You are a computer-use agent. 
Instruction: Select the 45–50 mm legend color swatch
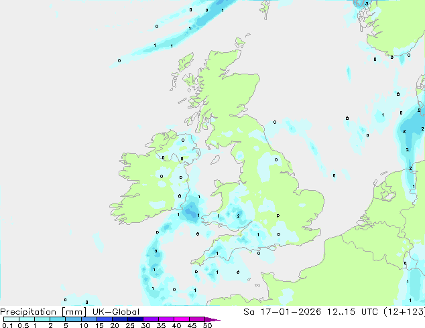(197, 319)
